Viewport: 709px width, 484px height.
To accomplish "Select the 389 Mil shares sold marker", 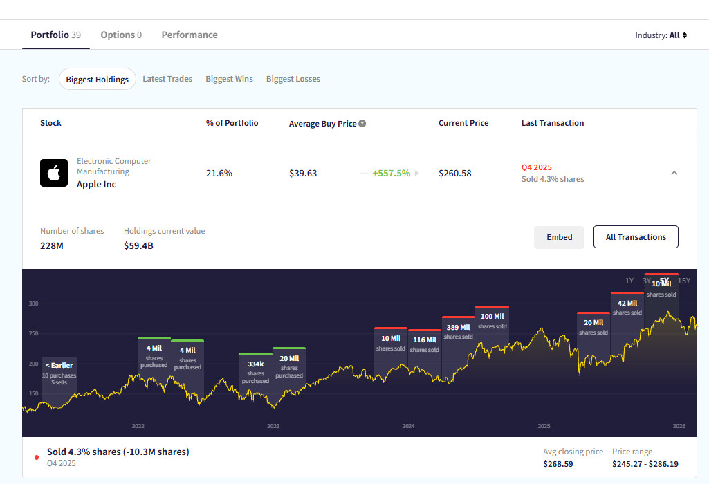I will tap(458, 331).
